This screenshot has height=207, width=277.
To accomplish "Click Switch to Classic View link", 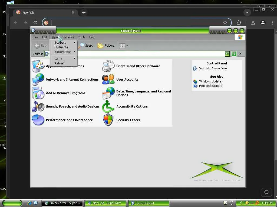I will pos(213,68).
